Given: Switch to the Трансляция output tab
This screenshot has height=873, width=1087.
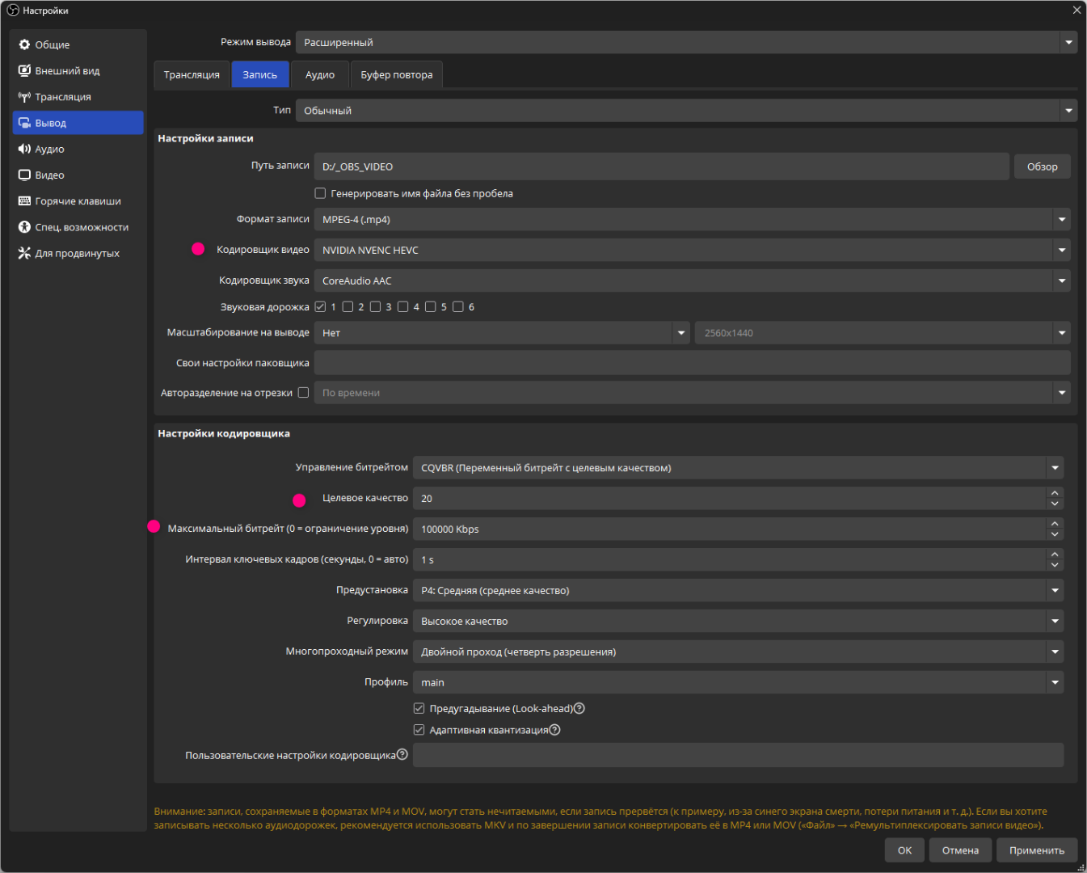Looking at the screenshot, I should pyautogui.click(x=192, y=74).
